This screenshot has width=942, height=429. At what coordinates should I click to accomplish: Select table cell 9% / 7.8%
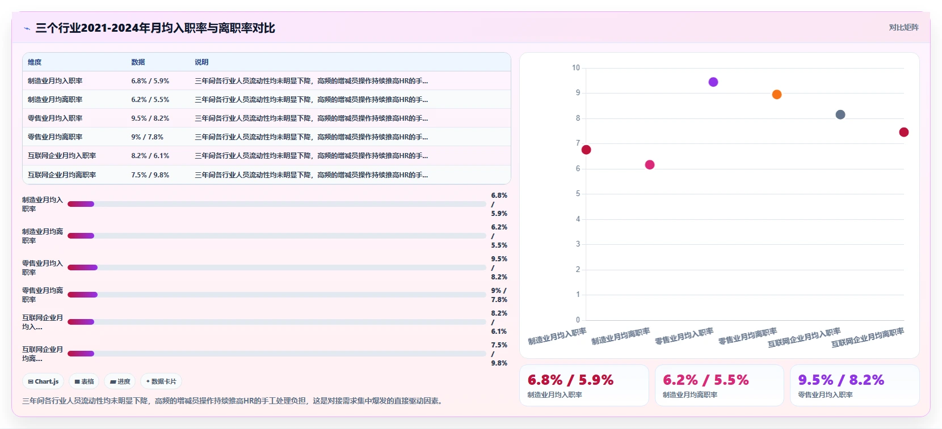click(x=147, y=137)
